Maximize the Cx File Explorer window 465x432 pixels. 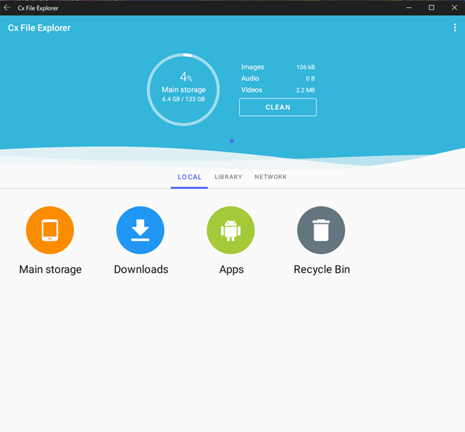click(x=431, y=7)
